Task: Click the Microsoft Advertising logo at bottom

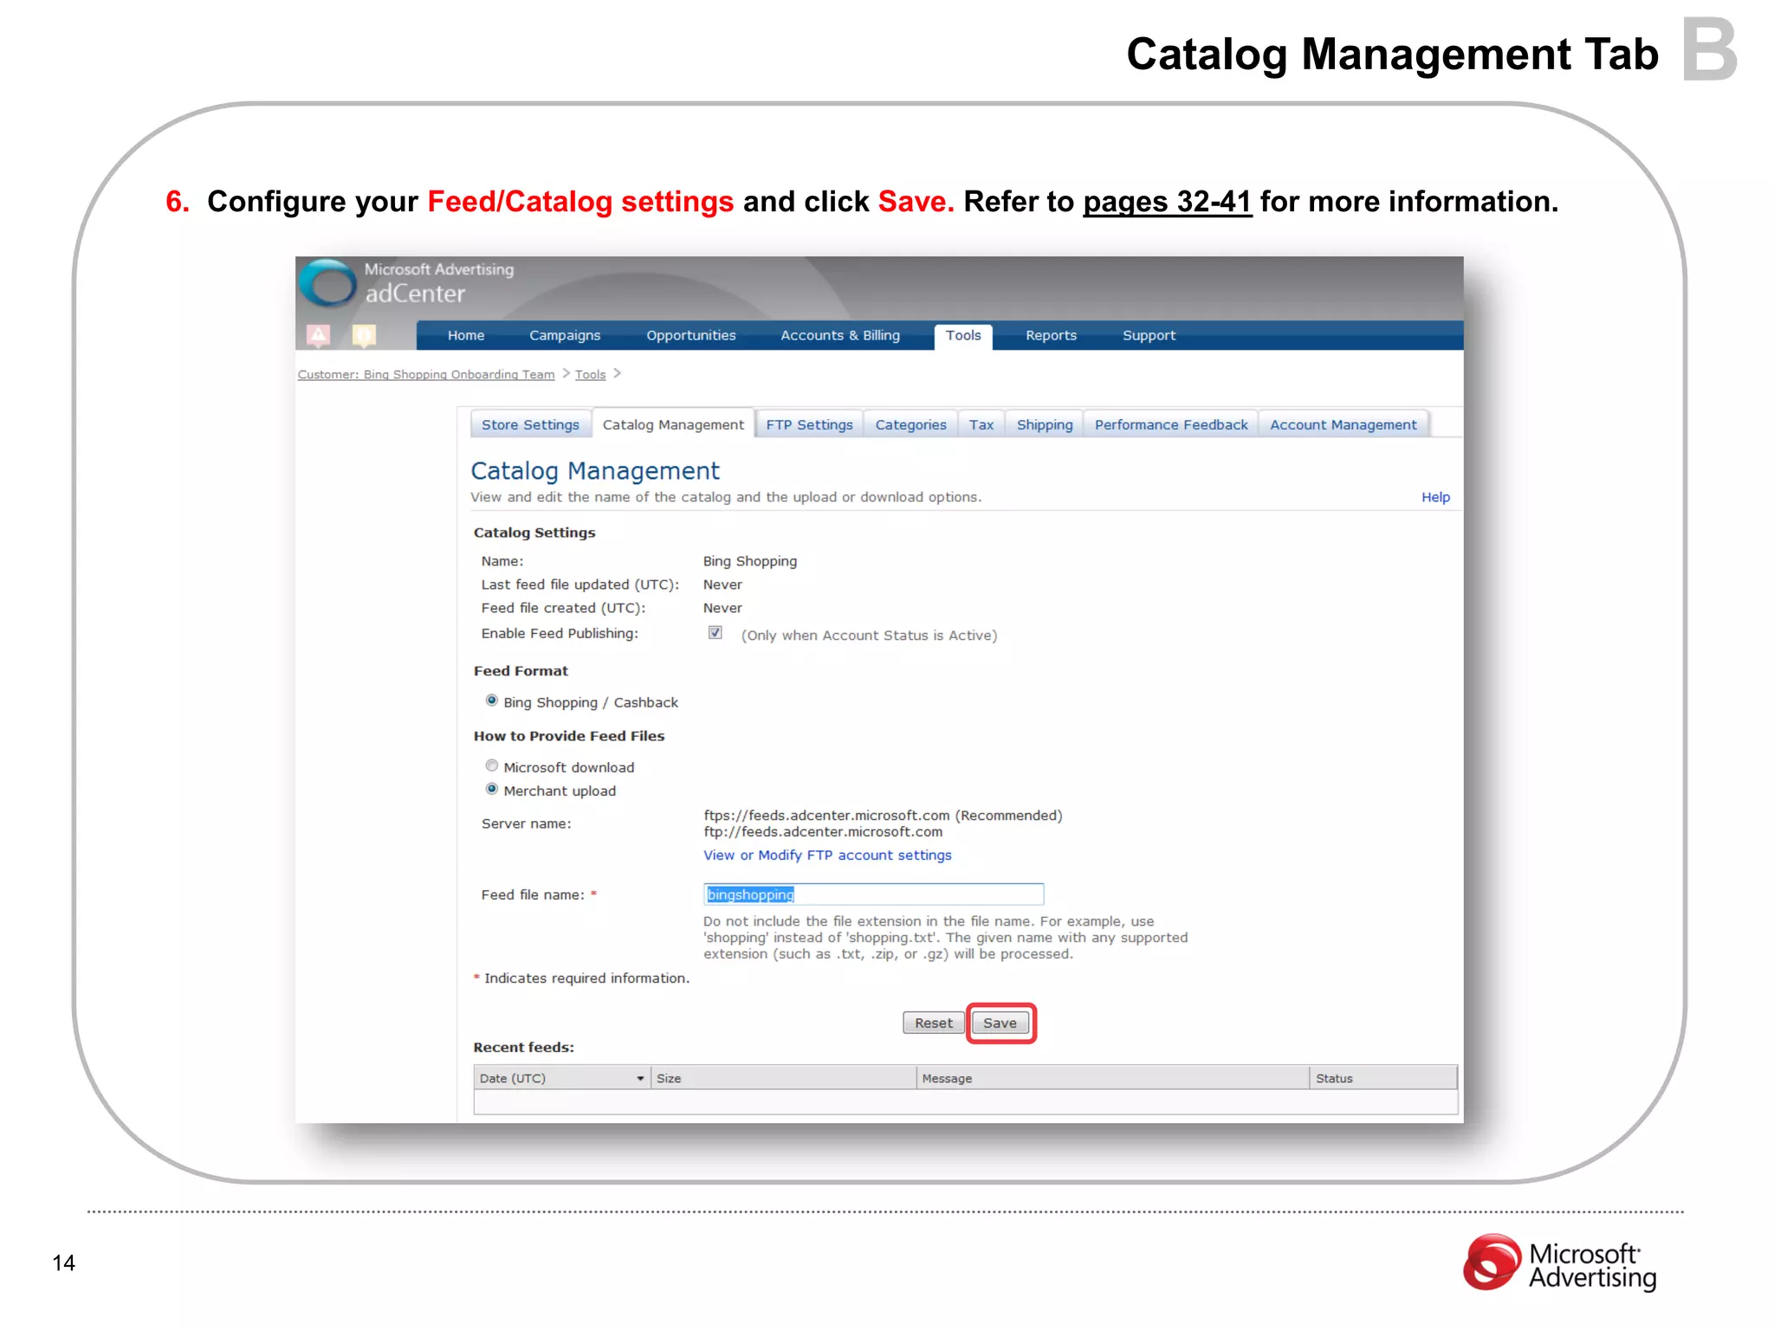Action: coord(1559,1264)
